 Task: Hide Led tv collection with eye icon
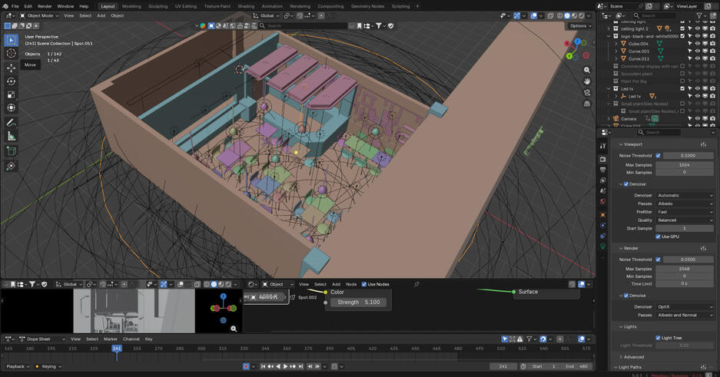[698, 89]
